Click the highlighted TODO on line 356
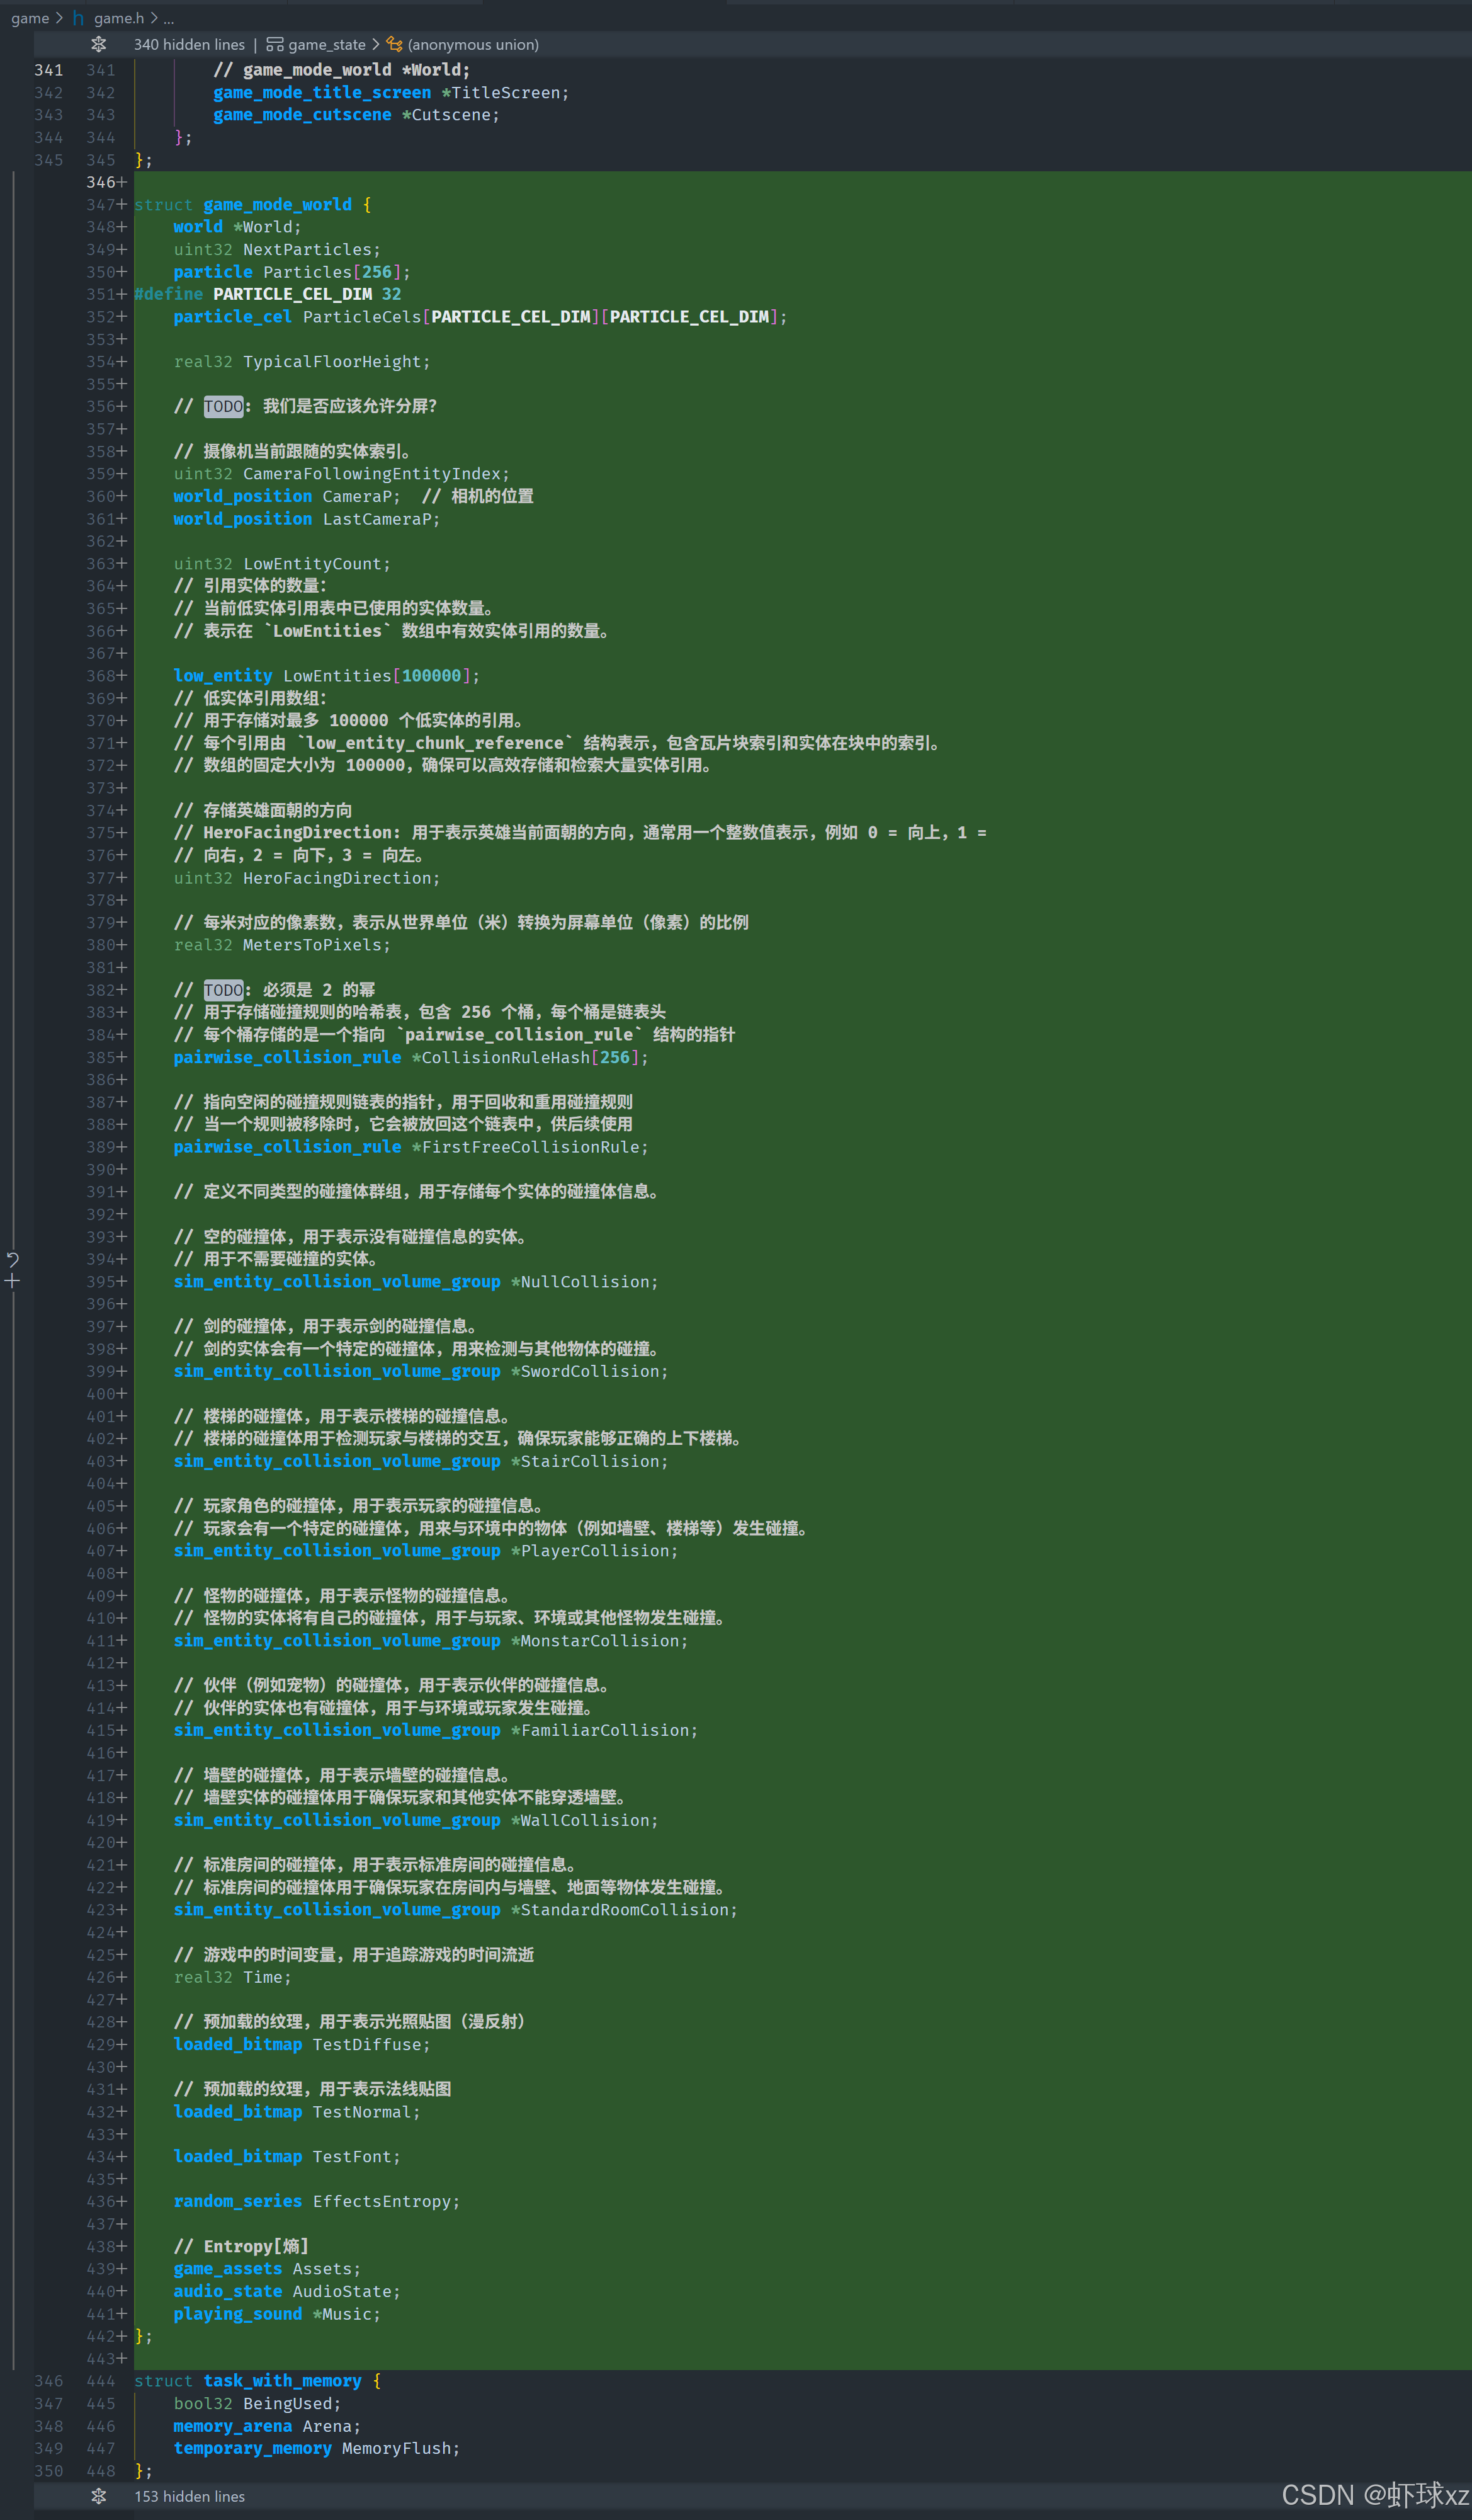Viewport: 1472px width, 2520px height. tap(223, 406)
